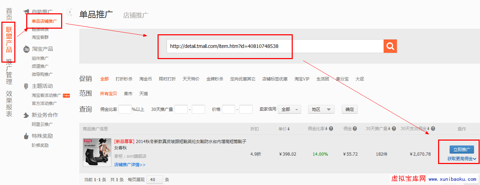Expand 获取更高佣金 options

462,159
